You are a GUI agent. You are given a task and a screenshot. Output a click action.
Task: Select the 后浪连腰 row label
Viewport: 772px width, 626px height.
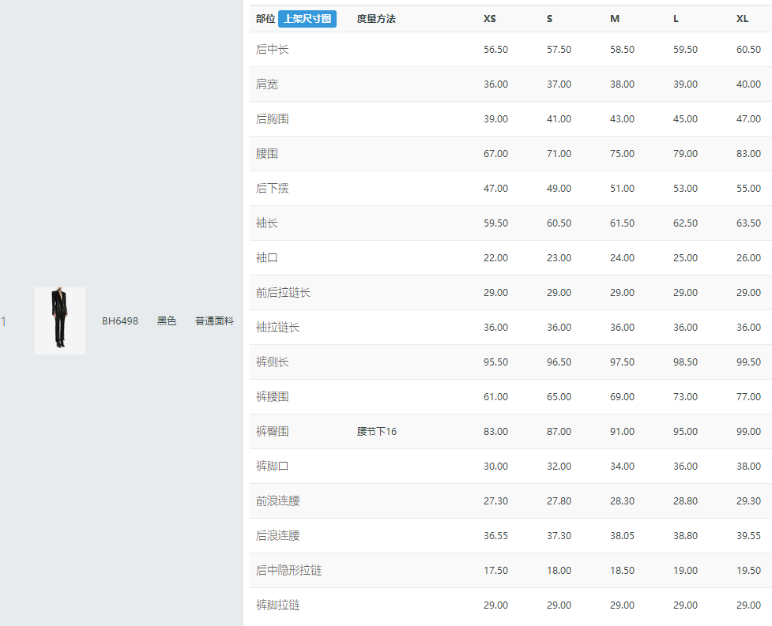pyautogui.click(x=277, y=536)
